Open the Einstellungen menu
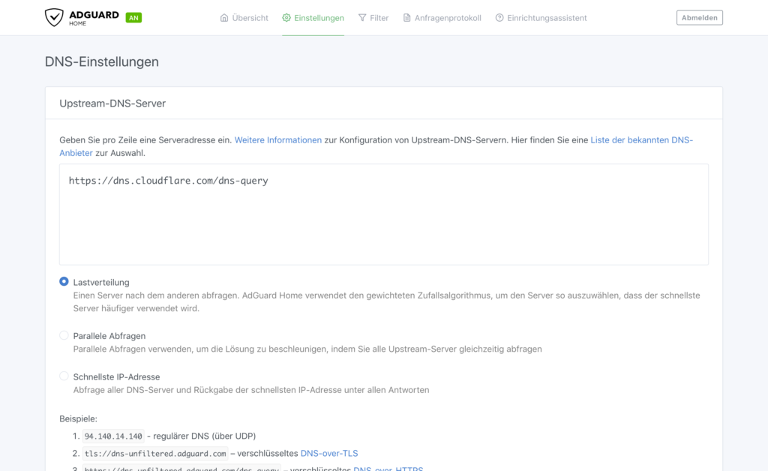Viewport: 768px width, 471px height. coord(313,18)
